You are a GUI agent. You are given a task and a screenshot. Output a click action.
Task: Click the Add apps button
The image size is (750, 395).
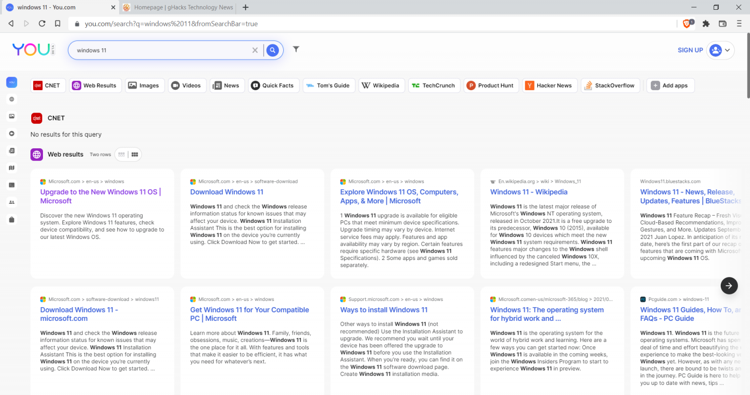pyautogui.click(x=670, y=85)
